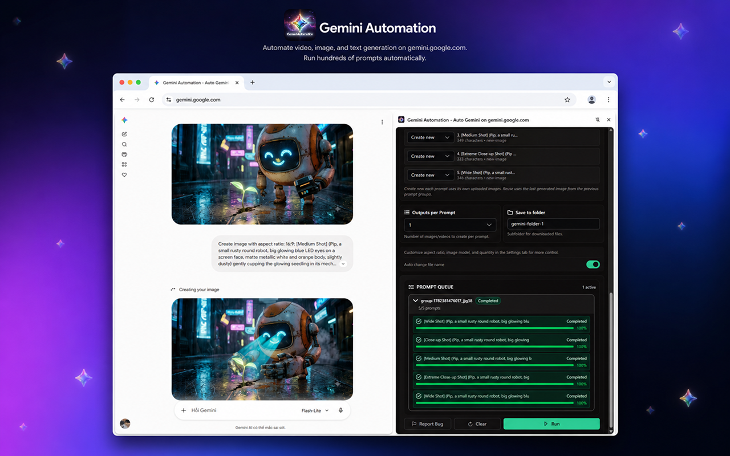Reload the page with the refresh icon
730x456 pixels.
pyautogui.click(x=152, y=100)
